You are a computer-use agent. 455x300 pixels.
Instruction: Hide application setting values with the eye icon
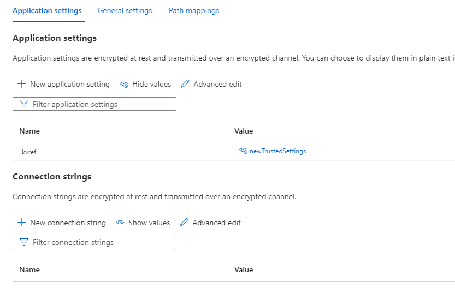click(124, 84)
